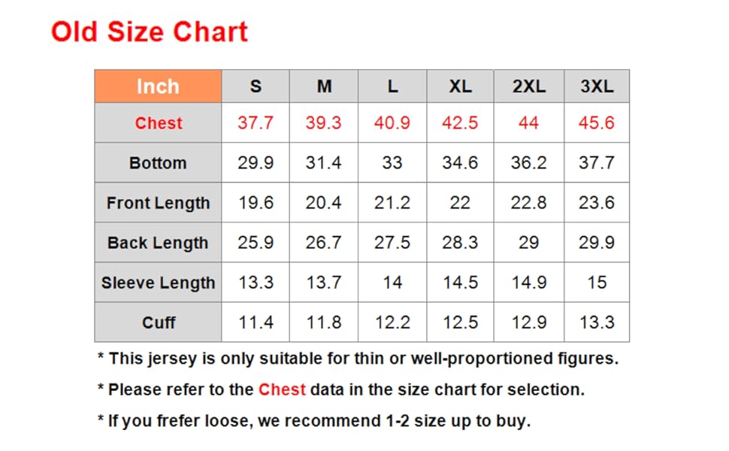
Task: Click the Front Length row label
Action: (x=158, y=203)
